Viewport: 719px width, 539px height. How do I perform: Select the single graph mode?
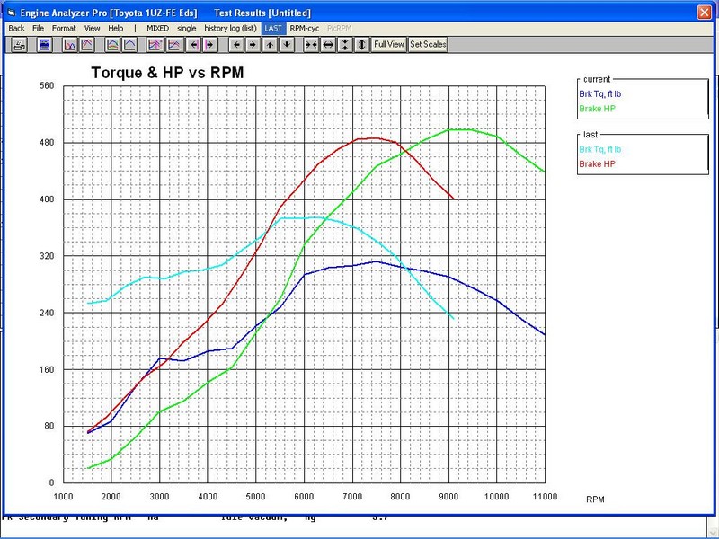coord(187,29)
